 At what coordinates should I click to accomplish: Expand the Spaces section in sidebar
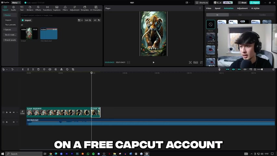(x=10, y=30)
